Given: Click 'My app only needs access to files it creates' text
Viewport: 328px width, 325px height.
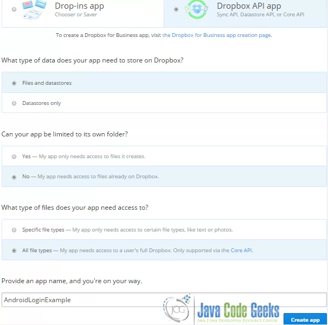Looking at the screenshot, I should tap(92, 157).
